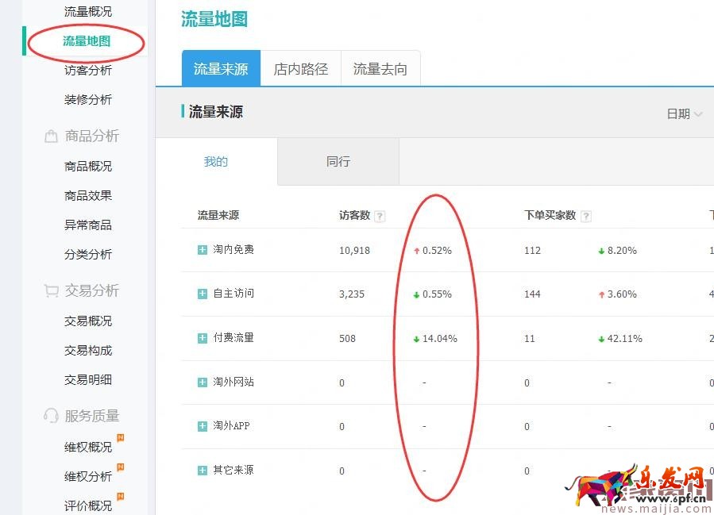Expand the 其它来源 row
The image size is (714, 515).
(202, 470)
